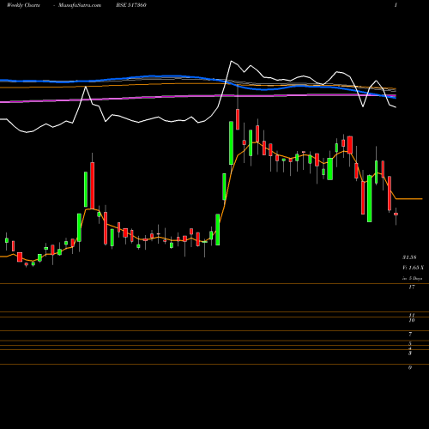The width and height of the screenshot is (429, 429).
Task: Click the '10' axis level label
Action: tap(412, 320)
